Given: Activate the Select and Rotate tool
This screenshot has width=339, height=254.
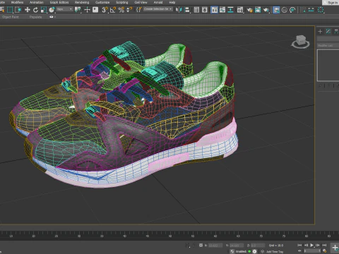Looking at the screenshot, I should point(35,10).
